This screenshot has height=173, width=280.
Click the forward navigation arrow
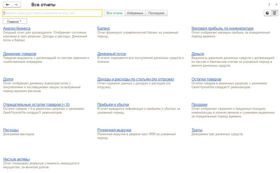(x=16, y=4)
